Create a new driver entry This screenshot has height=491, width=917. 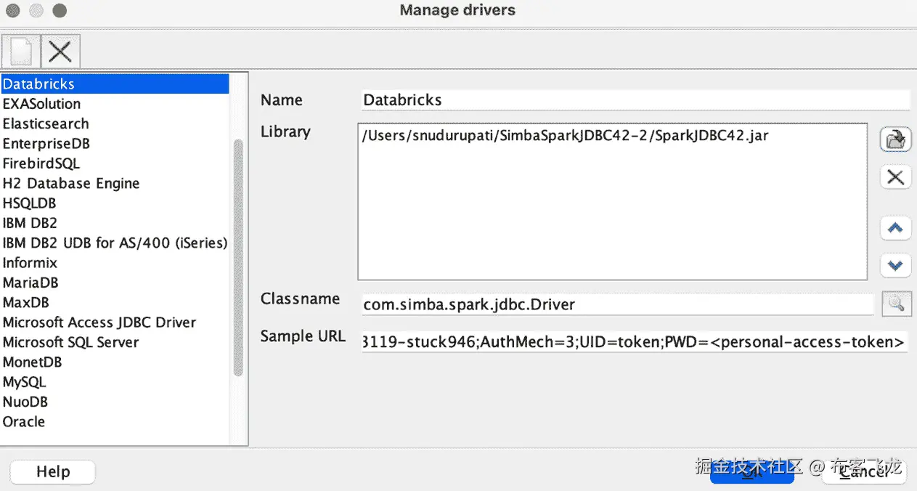[21, 51]
